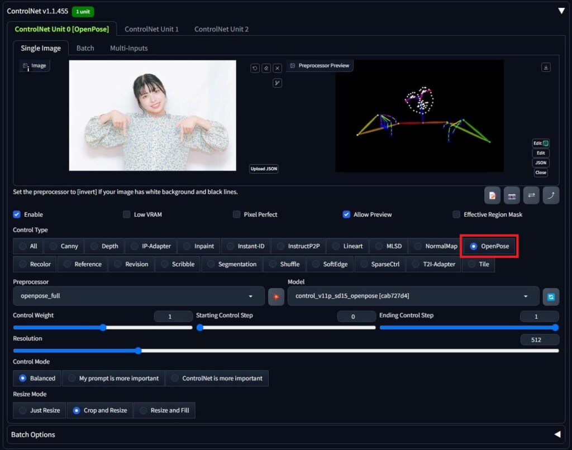
Task: Click the open new canvas document icon
Action: [x=492, y=195]
